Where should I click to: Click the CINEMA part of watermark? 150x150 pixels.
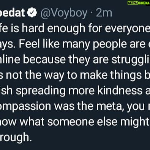coord(144,3)
